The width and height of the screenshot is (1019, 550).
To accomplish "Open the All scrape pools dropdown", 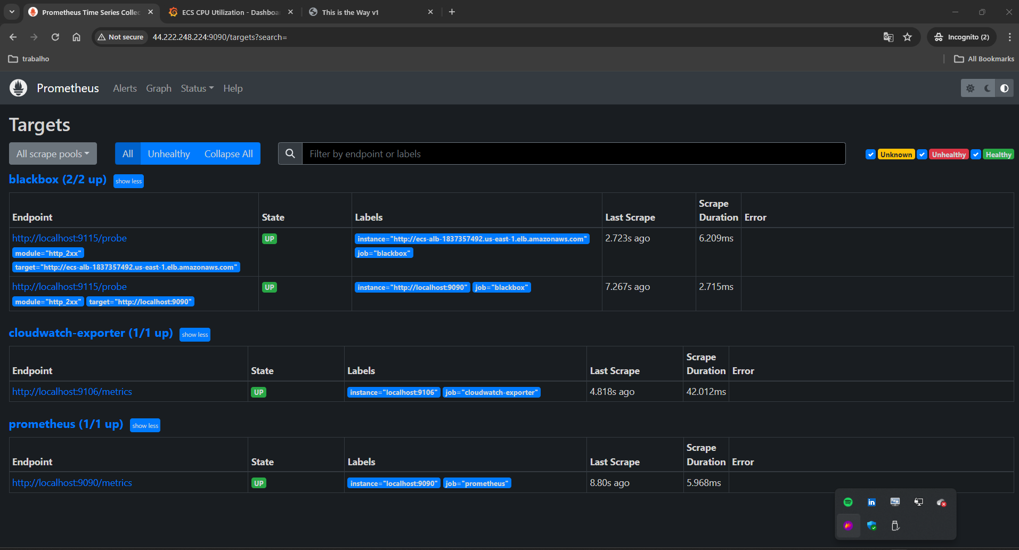I will [53, 153].
